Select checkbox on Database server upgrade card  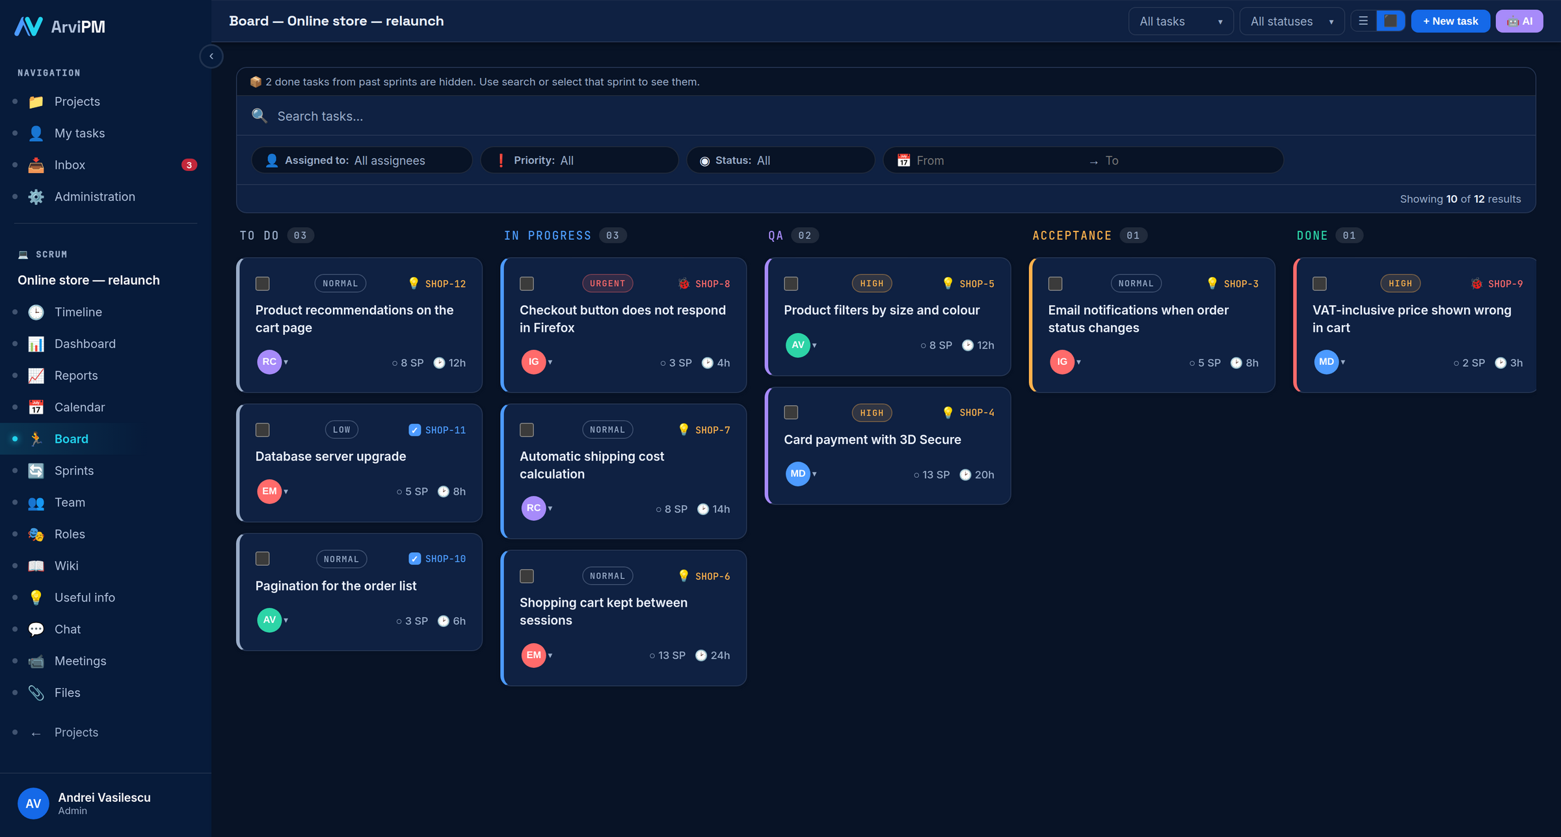(x=263, y=430)
